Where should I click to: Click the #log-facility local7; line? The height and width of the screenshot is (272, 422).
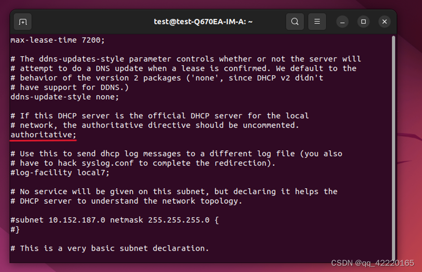(x=60, y=173)
